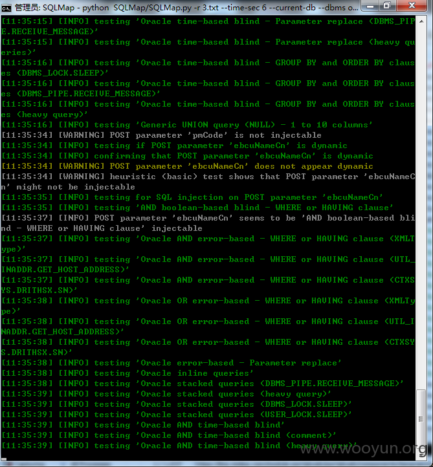Select the 11:35:35 line "testing 'AND boolean-based blind - WHERE or HAVING clause'"

coord(197,208)
